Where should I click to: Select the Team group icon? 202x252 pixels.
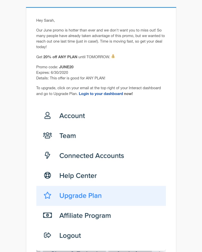(47, 136)
